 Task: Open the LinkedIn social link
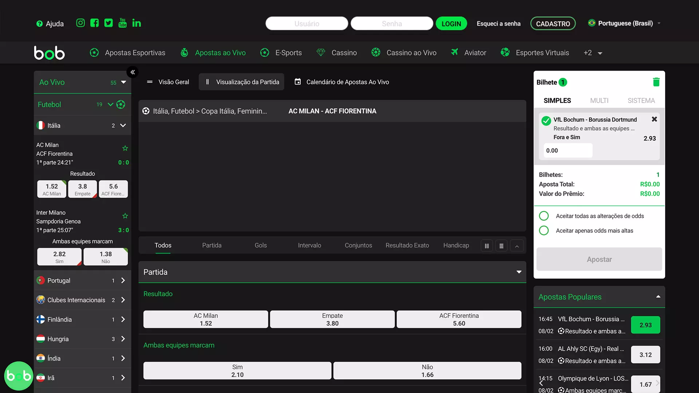coord(137,23)
